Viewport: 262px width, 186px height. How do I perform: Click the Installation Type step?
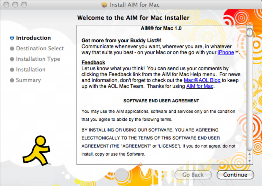click(38, 59)
